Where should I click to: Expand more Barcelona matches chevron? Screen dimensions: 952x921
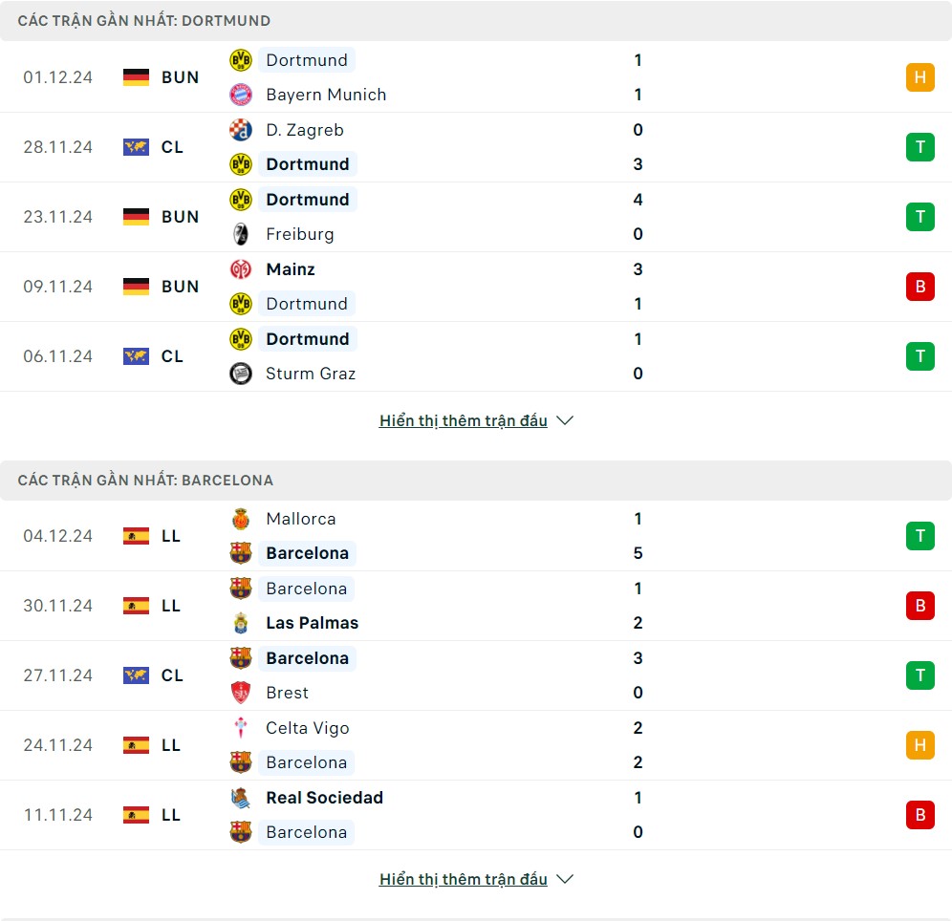(565, 879)
